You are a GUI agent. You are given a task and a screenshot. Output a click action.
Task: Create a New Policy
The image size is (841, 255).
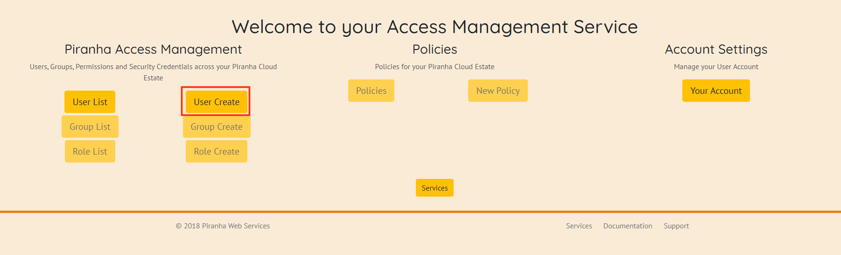tap(498, 91)
